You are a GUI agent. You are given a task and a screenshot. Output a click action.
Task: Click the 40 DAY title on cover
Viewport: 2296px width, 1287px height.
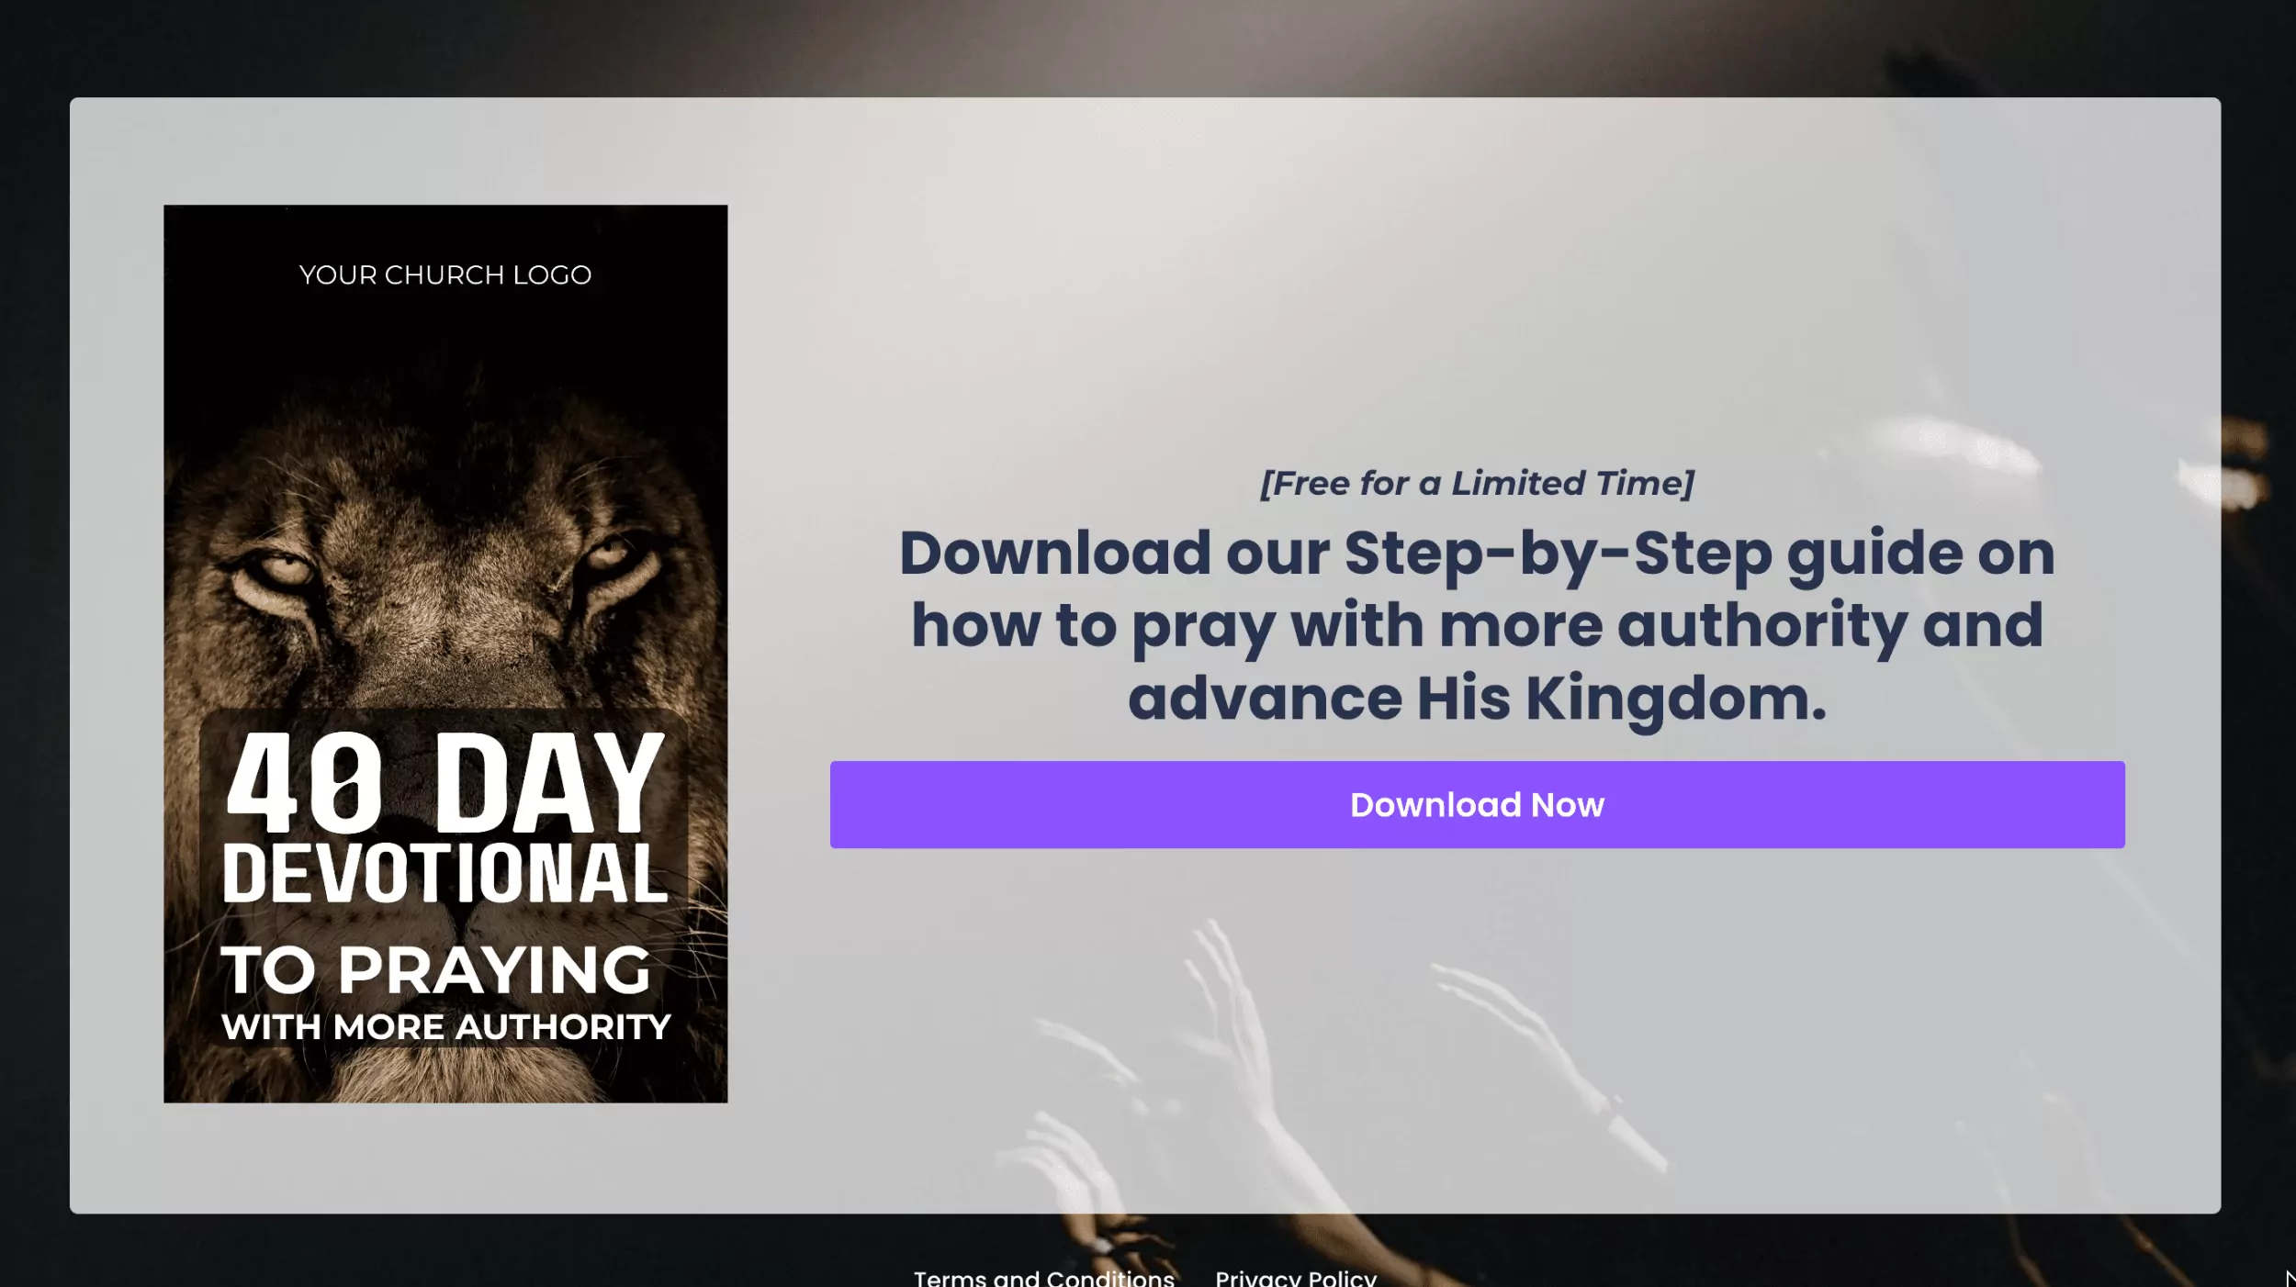[x=445, y=782]
